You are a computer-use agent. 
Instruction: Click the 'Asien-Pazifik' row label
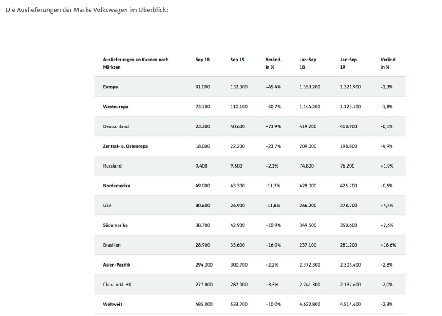[x=117, y=265]
